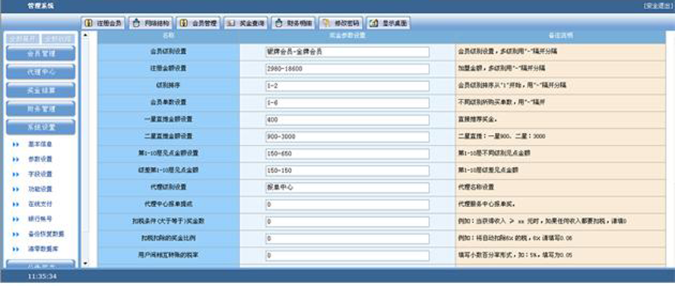Open the 基本信息 sidebar item

(x=40, y=144)
